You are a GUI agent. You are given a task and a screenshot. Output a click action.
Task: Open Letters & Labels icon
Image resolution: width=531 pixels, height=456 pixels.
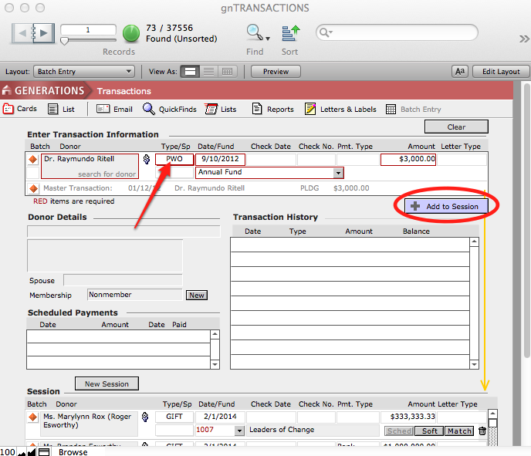(x=310, y=109)
